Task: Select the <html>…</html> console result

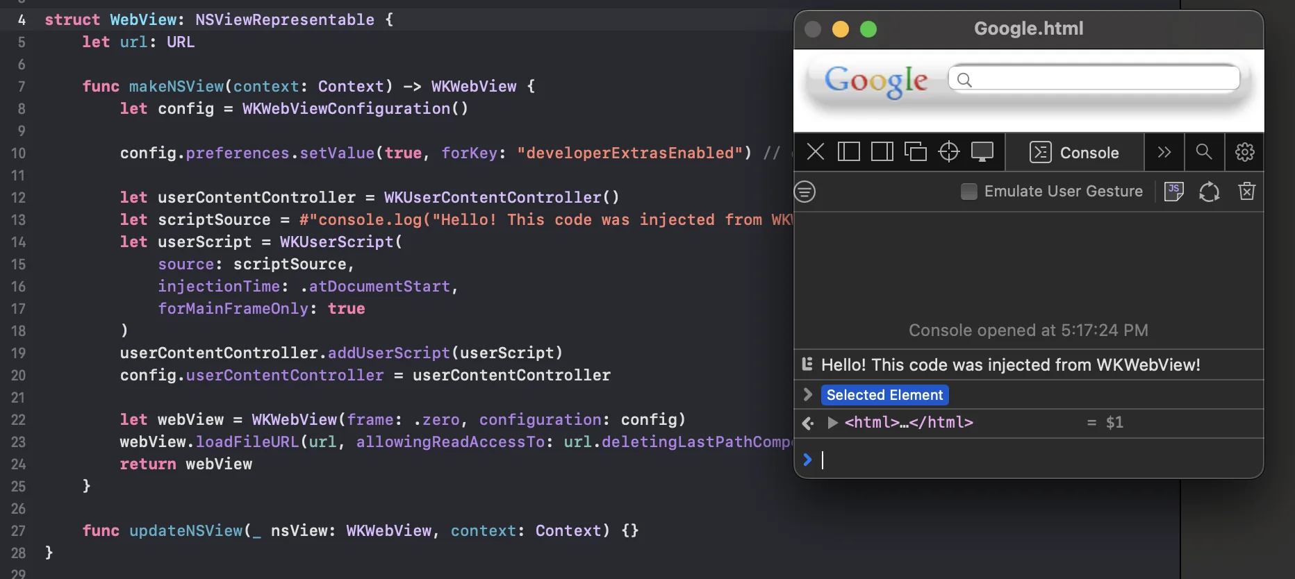Action: [x=909, y=423]
